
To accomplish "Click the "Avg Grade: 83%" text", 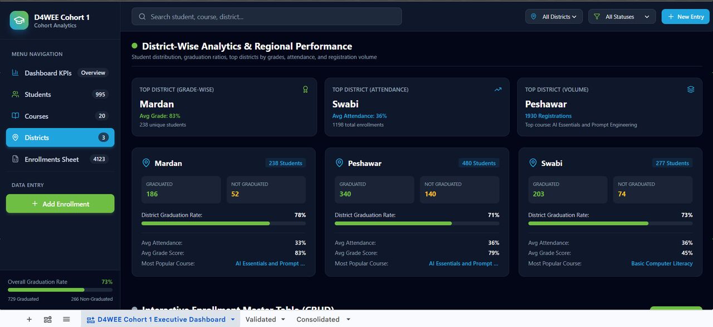I will coord(160,116).
